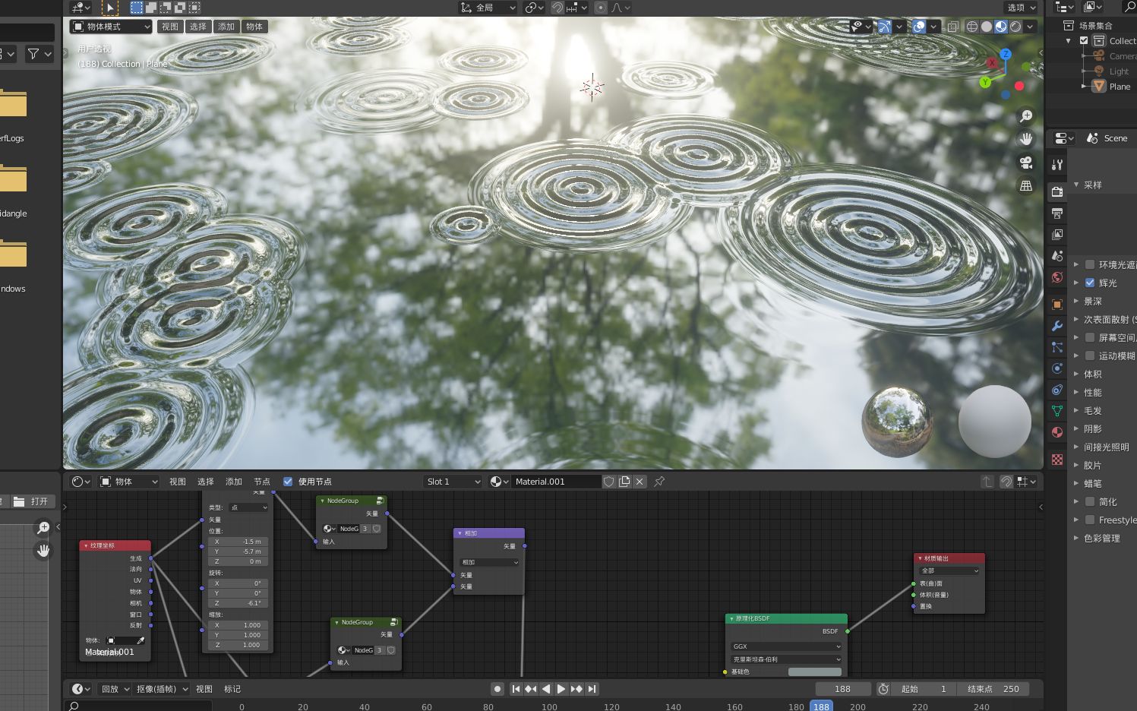
Task: Enable the 环境光遮蔽 checkbox
Action: 1090,264
